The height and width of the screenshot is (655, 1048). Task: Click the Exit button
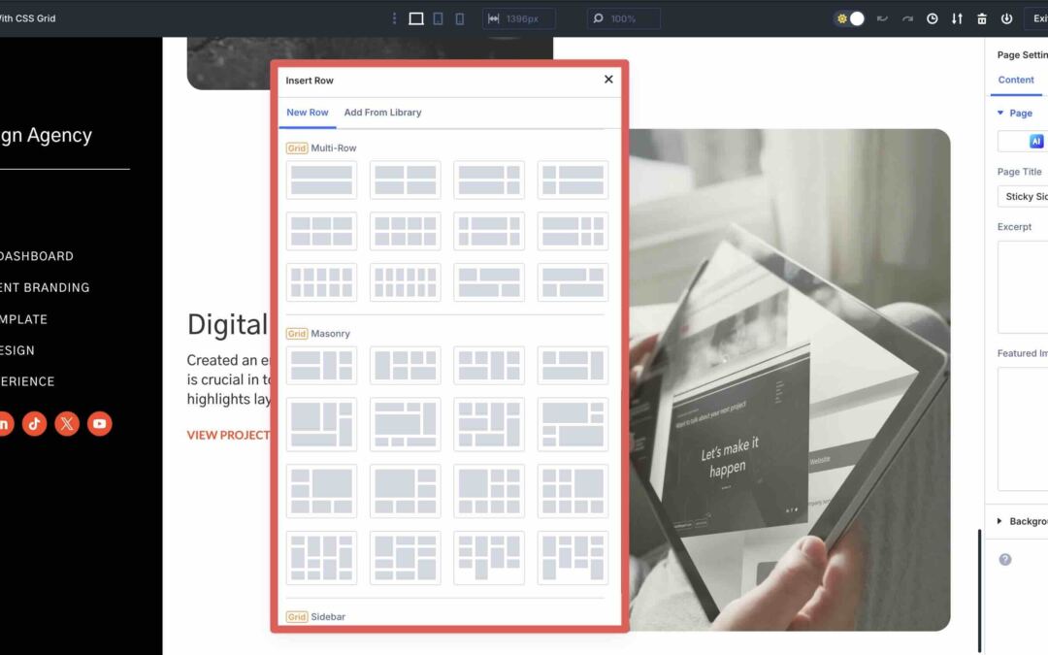[1040, 18]
